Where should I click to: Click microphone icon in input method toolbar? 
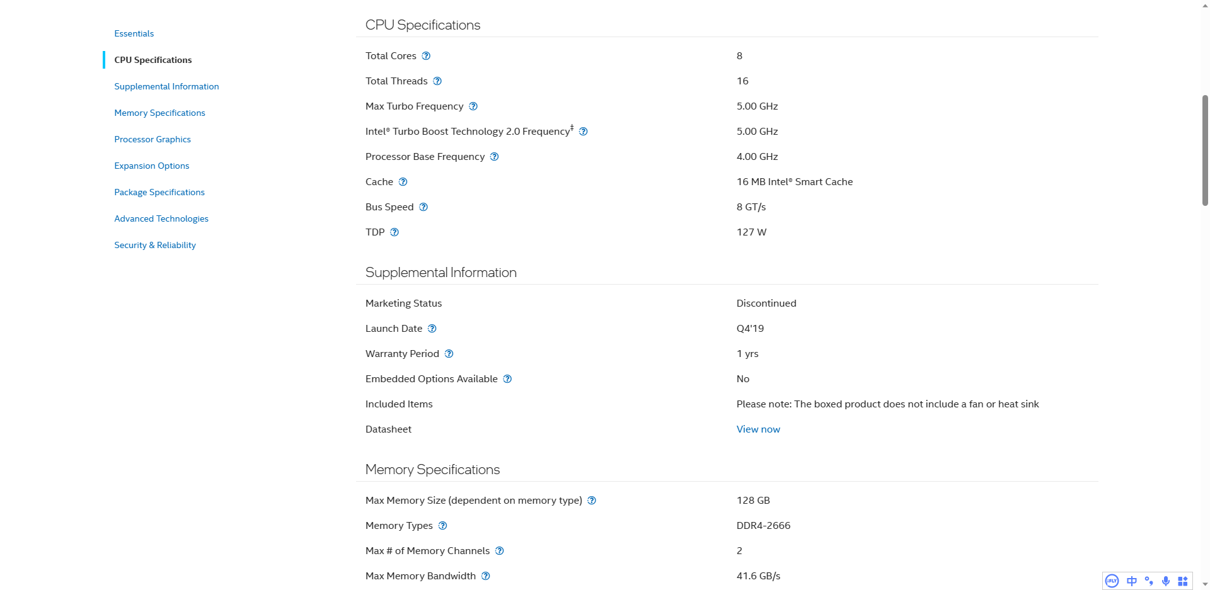coord(1166,581)
